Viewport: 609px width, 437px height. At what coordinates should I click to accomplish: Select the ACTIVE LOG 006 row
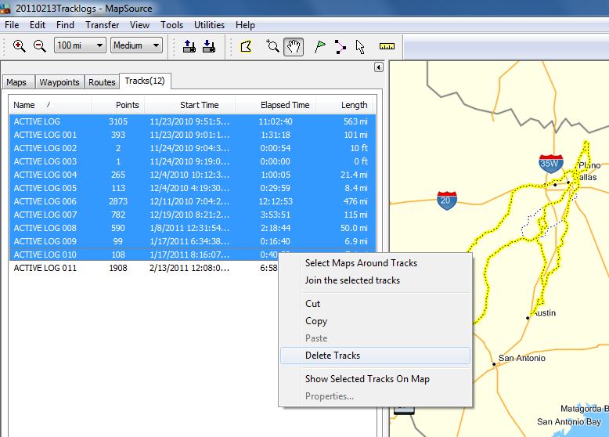193,201
